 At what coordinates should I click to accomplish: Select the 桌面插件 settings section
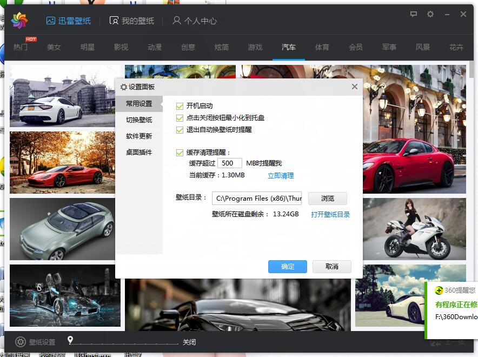(140, 152)
